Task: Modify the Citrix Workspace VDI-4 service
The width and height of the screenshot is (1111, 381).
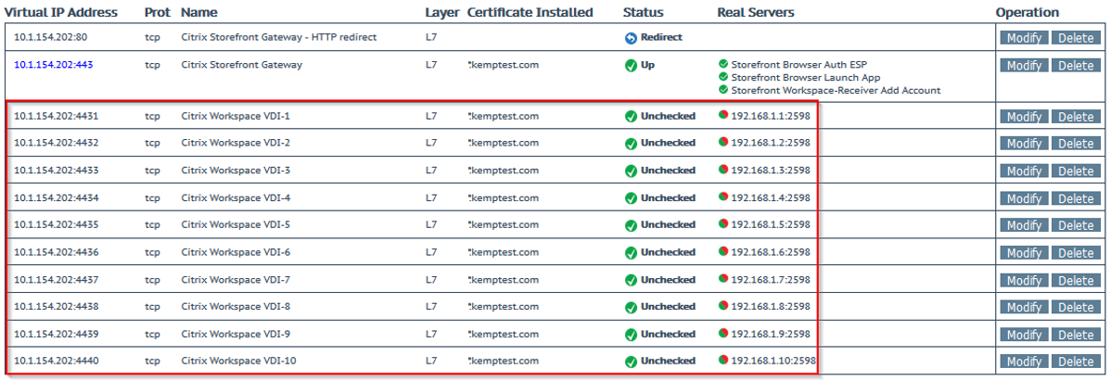Action: pyautogui.click(x=1024, y=198)
